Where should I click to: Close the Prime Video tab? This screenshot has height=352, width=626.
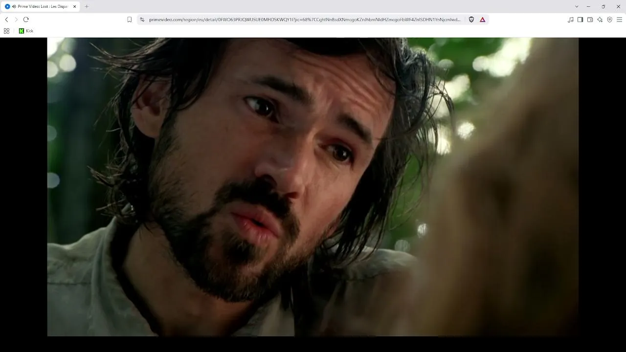tap(74, 6)
